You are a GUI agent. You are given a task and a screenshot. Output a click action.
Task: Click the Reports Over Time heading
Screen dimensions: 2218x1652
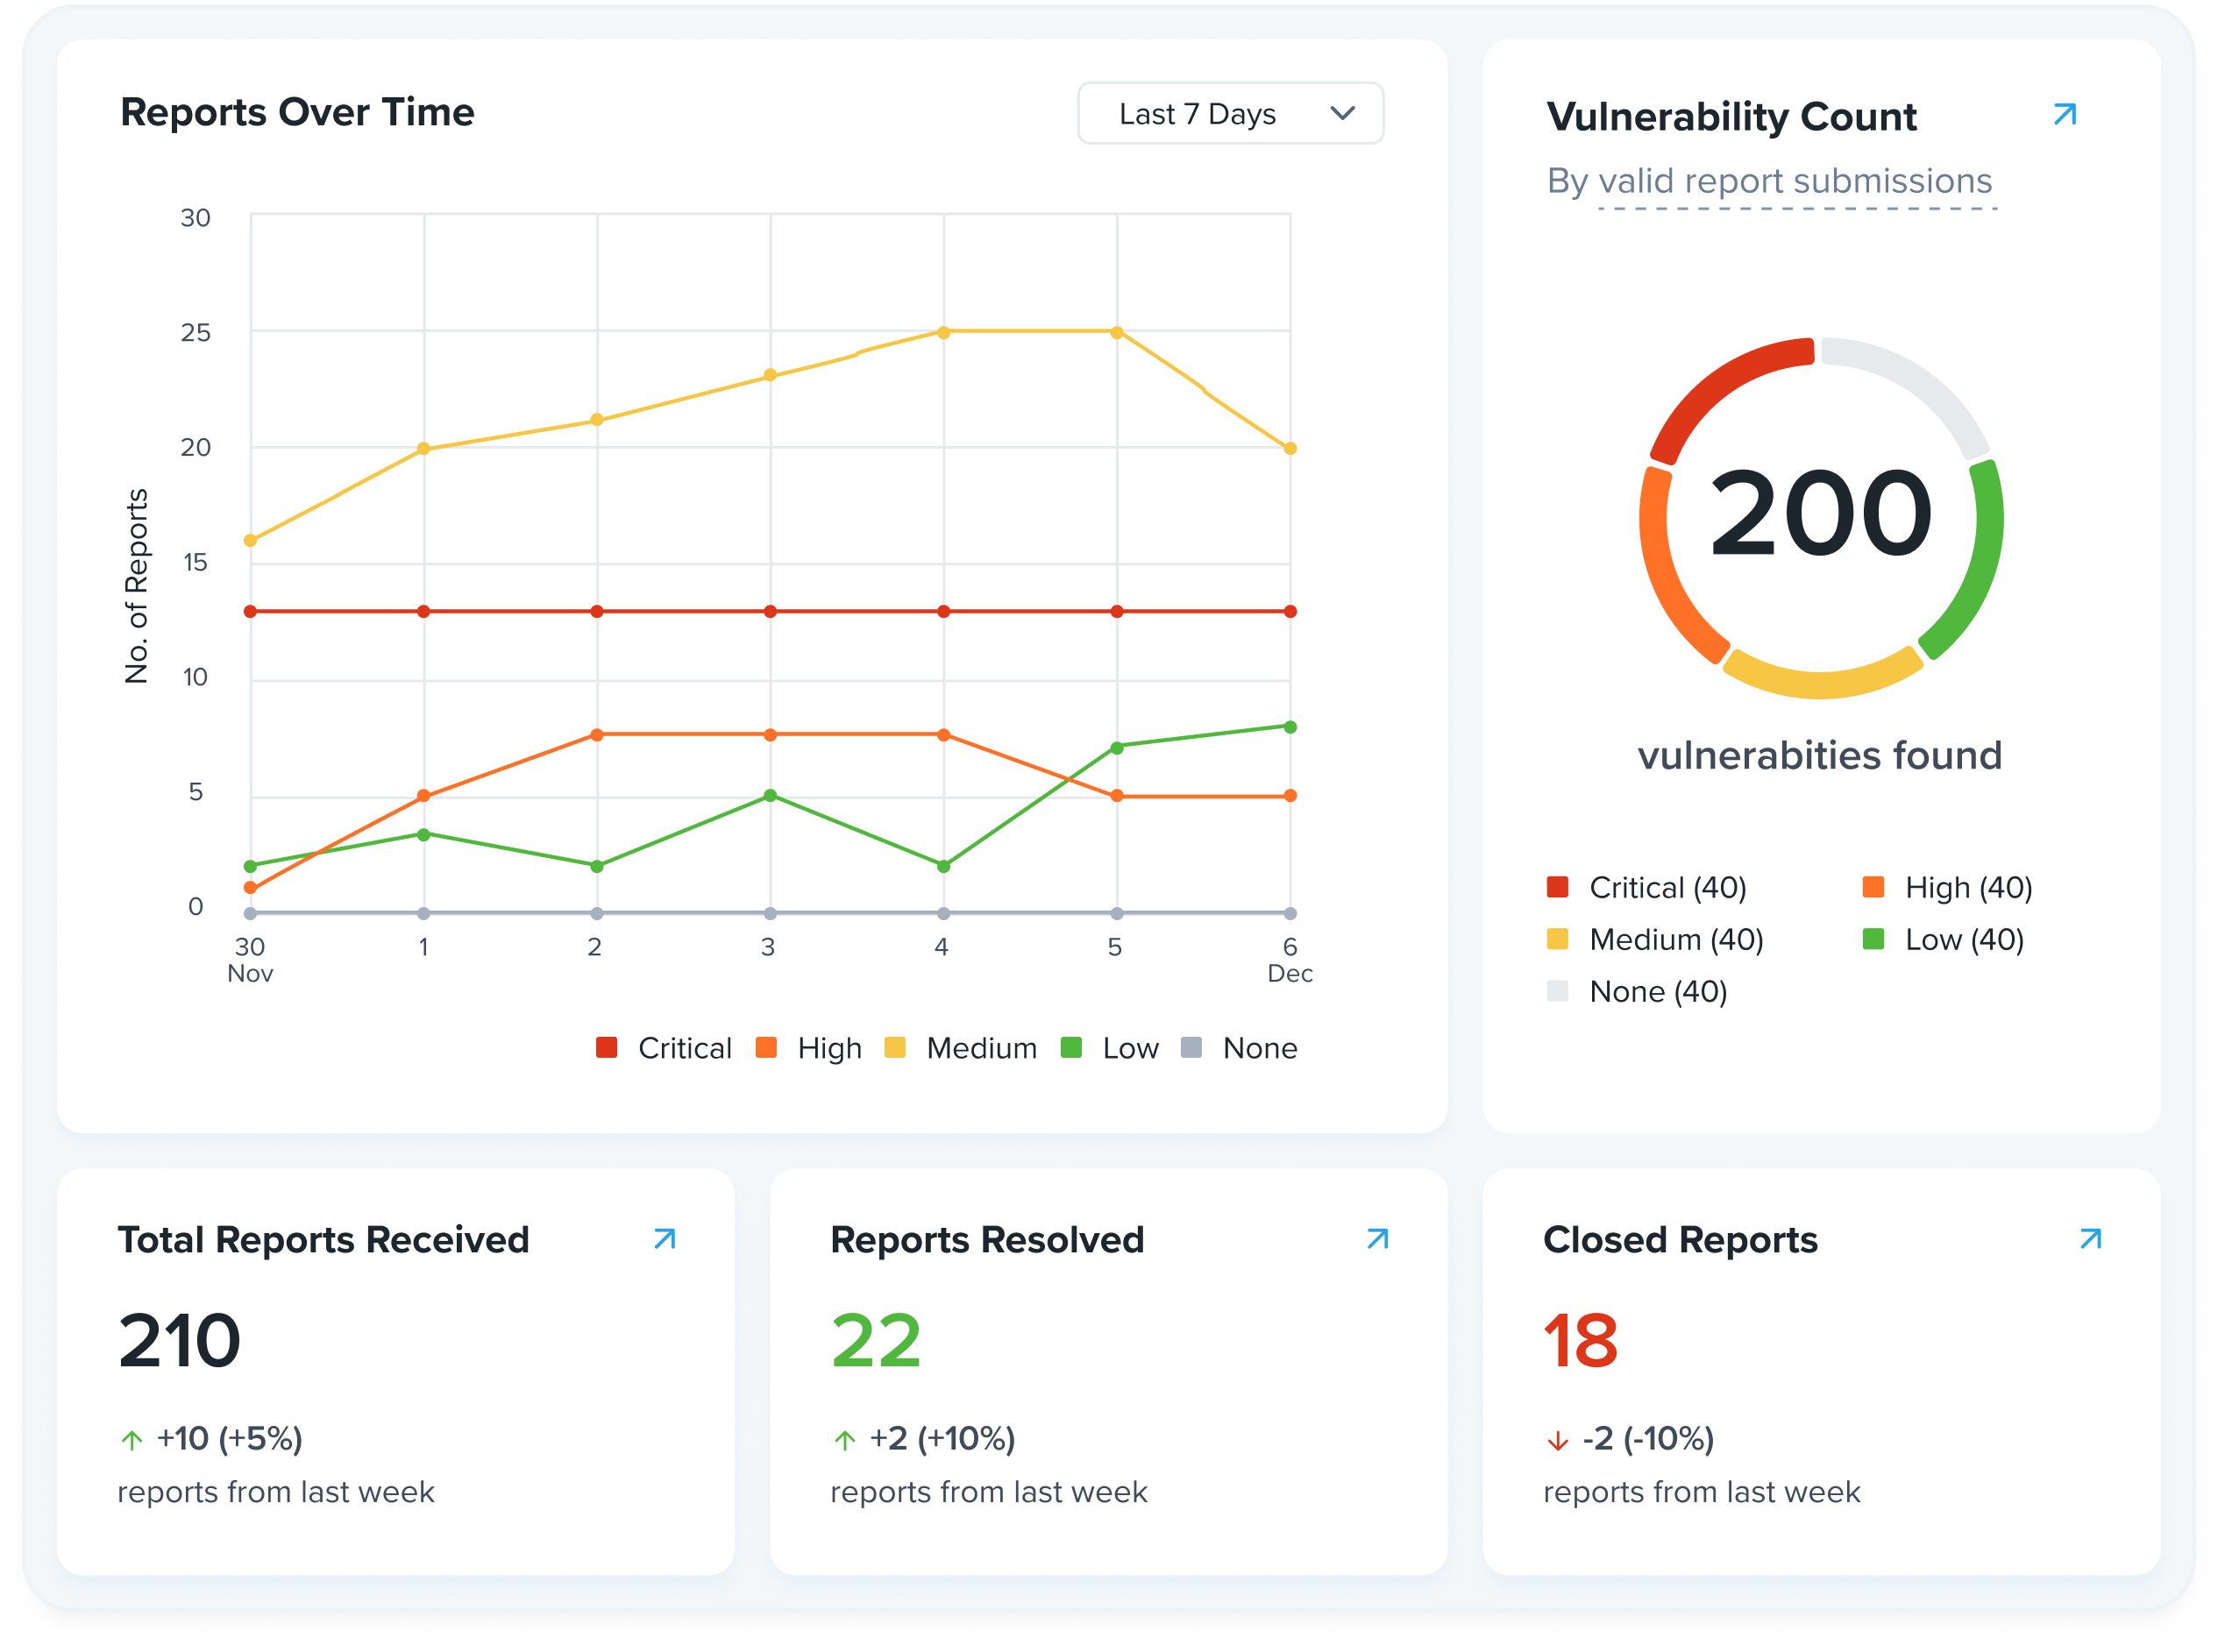(x=297, y=112)
